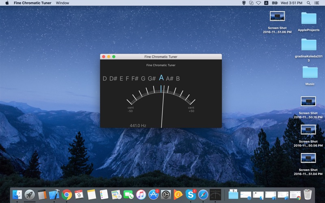Click note B in tuner scale

[x=178, y=78]
